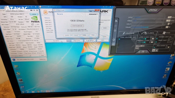The height and width of the screenshot is (98, 175).
Task: Click the Afterburner apply checkmark icon
Action: point(147,52)
